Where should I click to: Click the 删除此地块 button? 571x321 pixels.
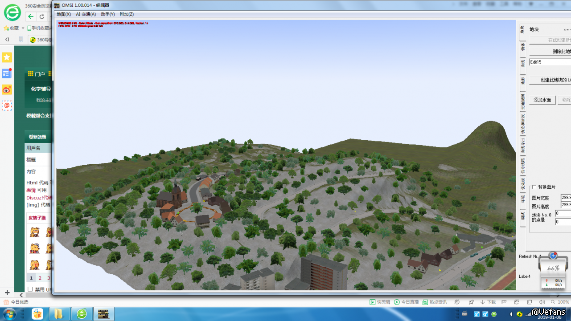(x=550, y=51)
